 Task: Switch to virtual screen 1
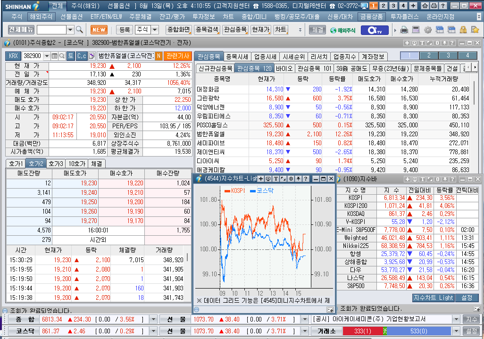point(374,6)
